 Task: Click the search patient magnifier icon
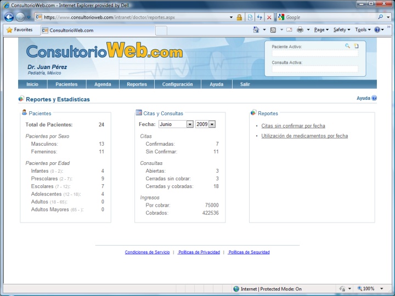click(347, 46)
